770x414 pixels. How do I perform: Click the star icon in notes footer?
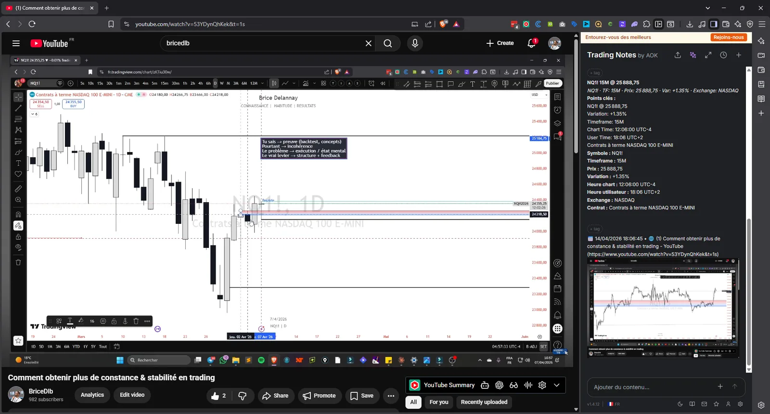tap(716, 404)
